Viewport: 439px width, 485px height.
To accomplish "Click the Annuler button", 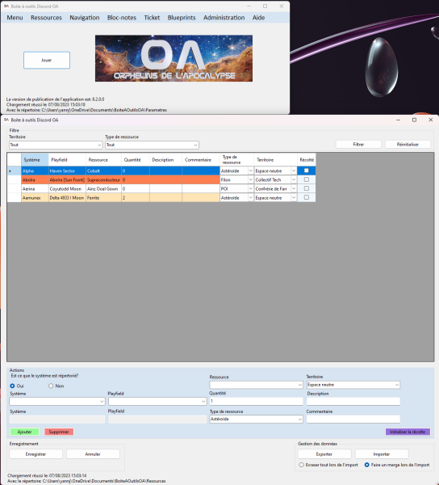I will (93, 454).
